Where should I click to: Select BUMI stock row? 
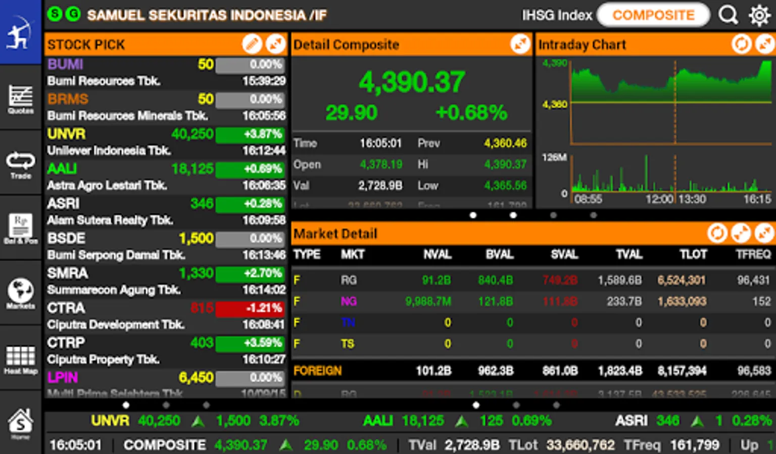[166, 73]
